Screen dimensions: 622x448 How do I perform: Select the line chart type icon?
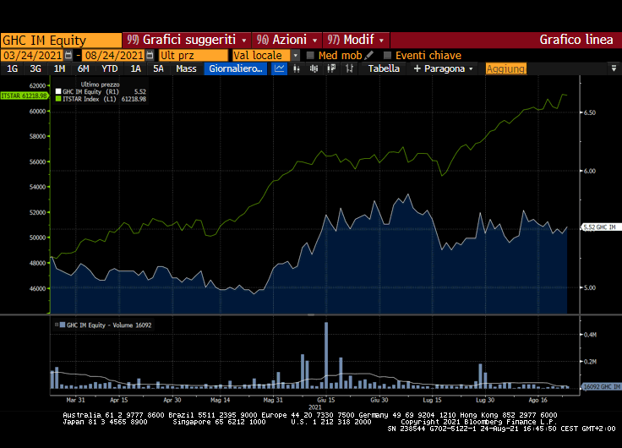[281, 68]
